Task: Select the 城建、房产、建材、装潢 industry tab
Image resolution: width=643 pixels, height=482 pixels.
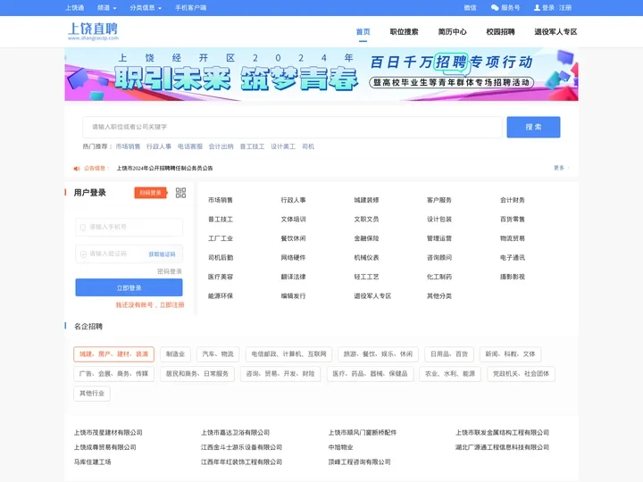Action: tap(114, 354)
